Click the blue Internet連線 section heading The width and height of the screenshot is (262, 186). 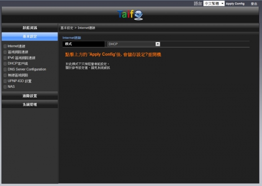pos(72,38)
